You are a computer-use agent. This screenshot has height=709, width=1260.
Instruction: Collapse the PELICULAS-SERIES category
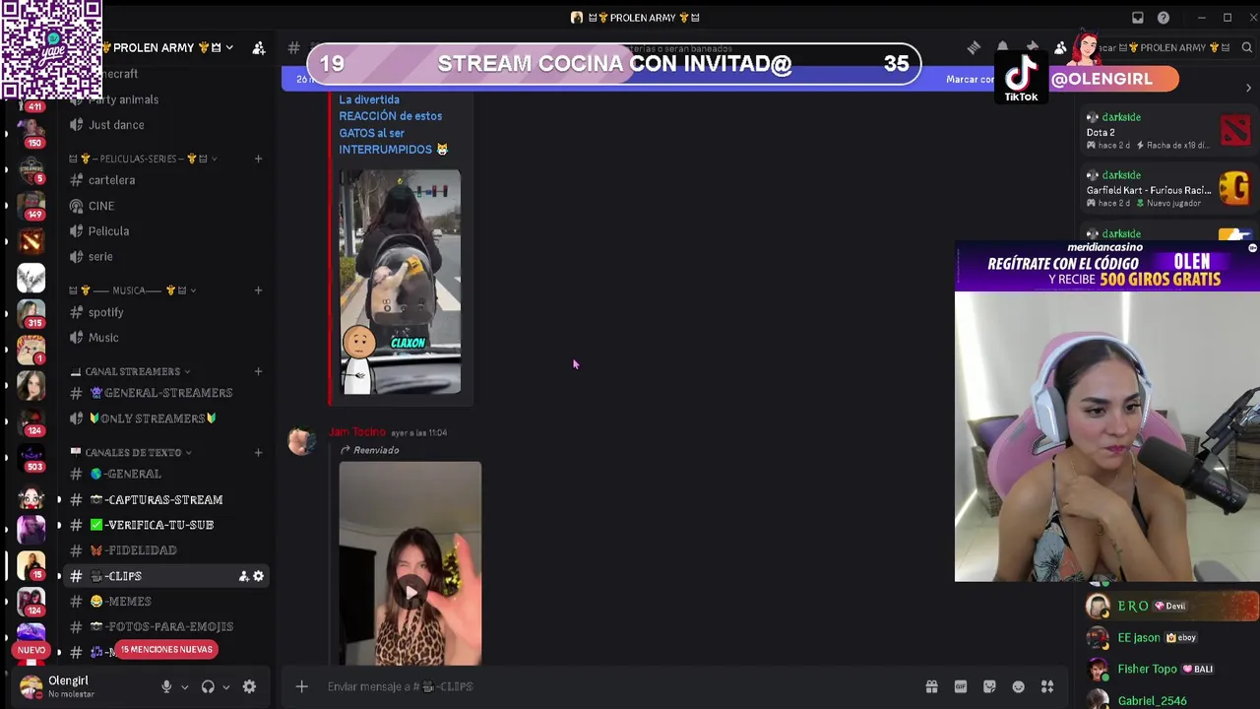pyautogui.click(x=144, y=159)
